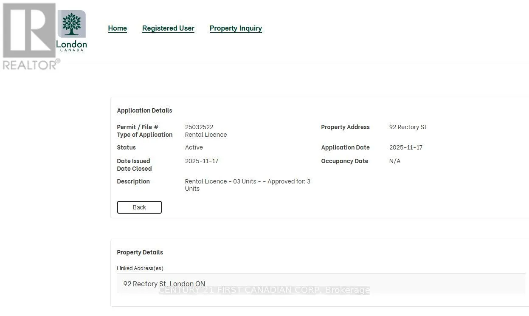Viewport: 529px width, 316px height.
Task: Click the Active status value
Action: coord(194,147)
